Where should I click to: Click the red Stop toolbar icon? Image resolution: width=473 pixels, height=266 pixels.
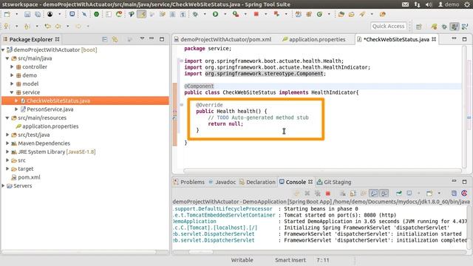tap(256, 14)
